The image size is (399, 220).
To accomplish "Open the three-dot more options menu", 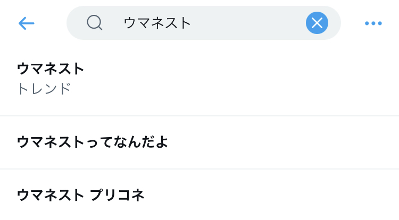I will pos(373,23).
